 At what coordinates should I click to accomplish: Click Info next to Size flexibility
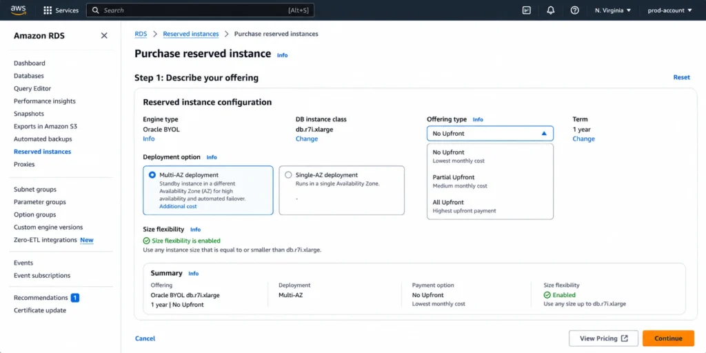coord(195,229)
